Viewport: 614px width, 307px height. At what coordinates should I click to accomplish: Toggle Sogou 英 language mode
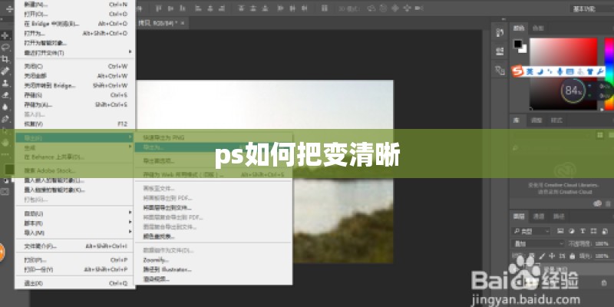click(530, 71)
